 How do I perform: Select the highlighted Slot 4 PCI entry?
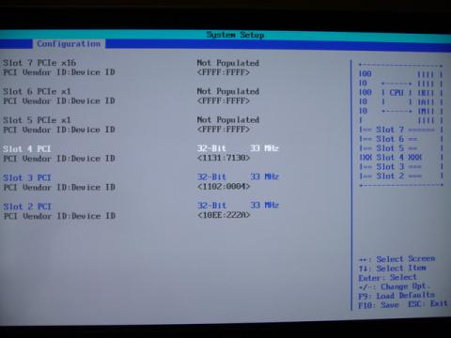click(27, 148)
